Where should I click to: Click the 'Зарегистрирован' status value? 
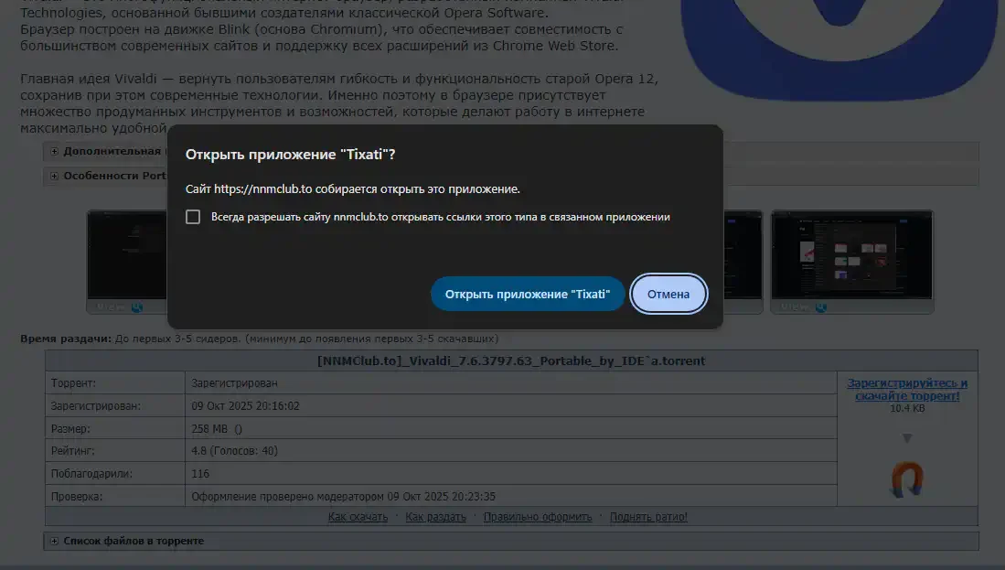[x=235, y=382]
